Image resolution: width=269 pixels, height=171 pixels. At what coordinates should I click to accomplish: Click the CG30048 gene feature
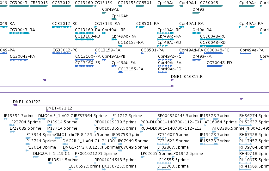211,6
